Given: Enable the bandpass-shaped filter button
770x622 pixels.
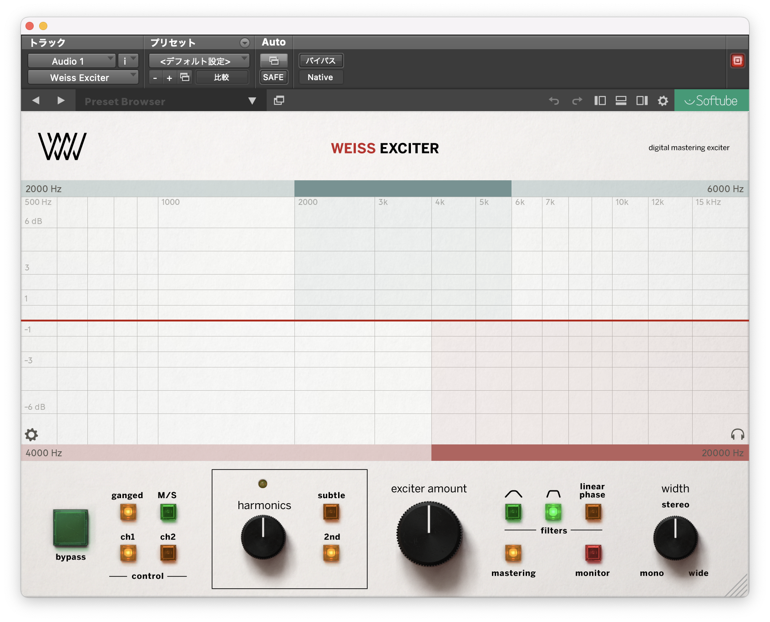Looking at the screenshot, I should point(553,512).
